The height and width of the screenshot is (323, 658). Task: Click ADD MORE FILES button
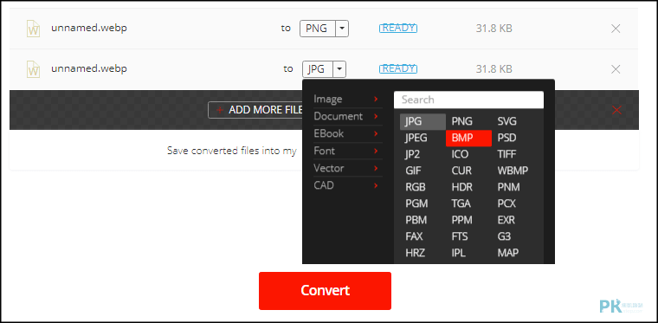pos(255,110)
